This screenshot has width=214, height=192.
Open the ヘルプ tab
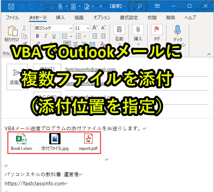pyautogui.click(x=190, y=17)
